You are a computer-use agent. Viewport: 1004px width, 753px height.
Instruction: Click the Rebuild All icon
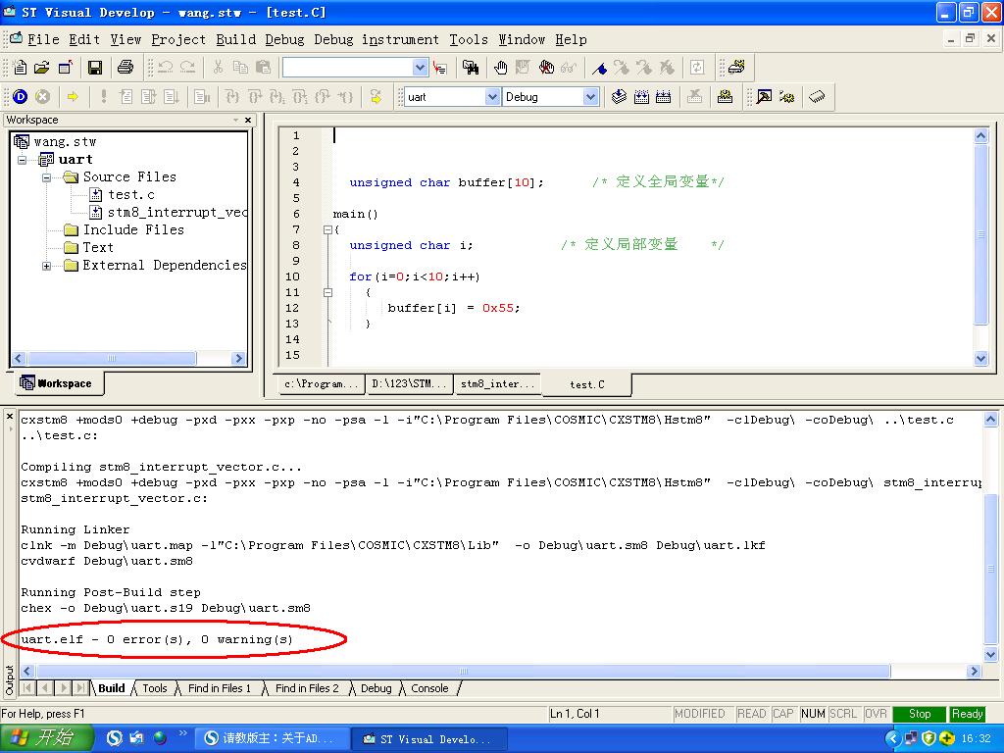(664, 97)
